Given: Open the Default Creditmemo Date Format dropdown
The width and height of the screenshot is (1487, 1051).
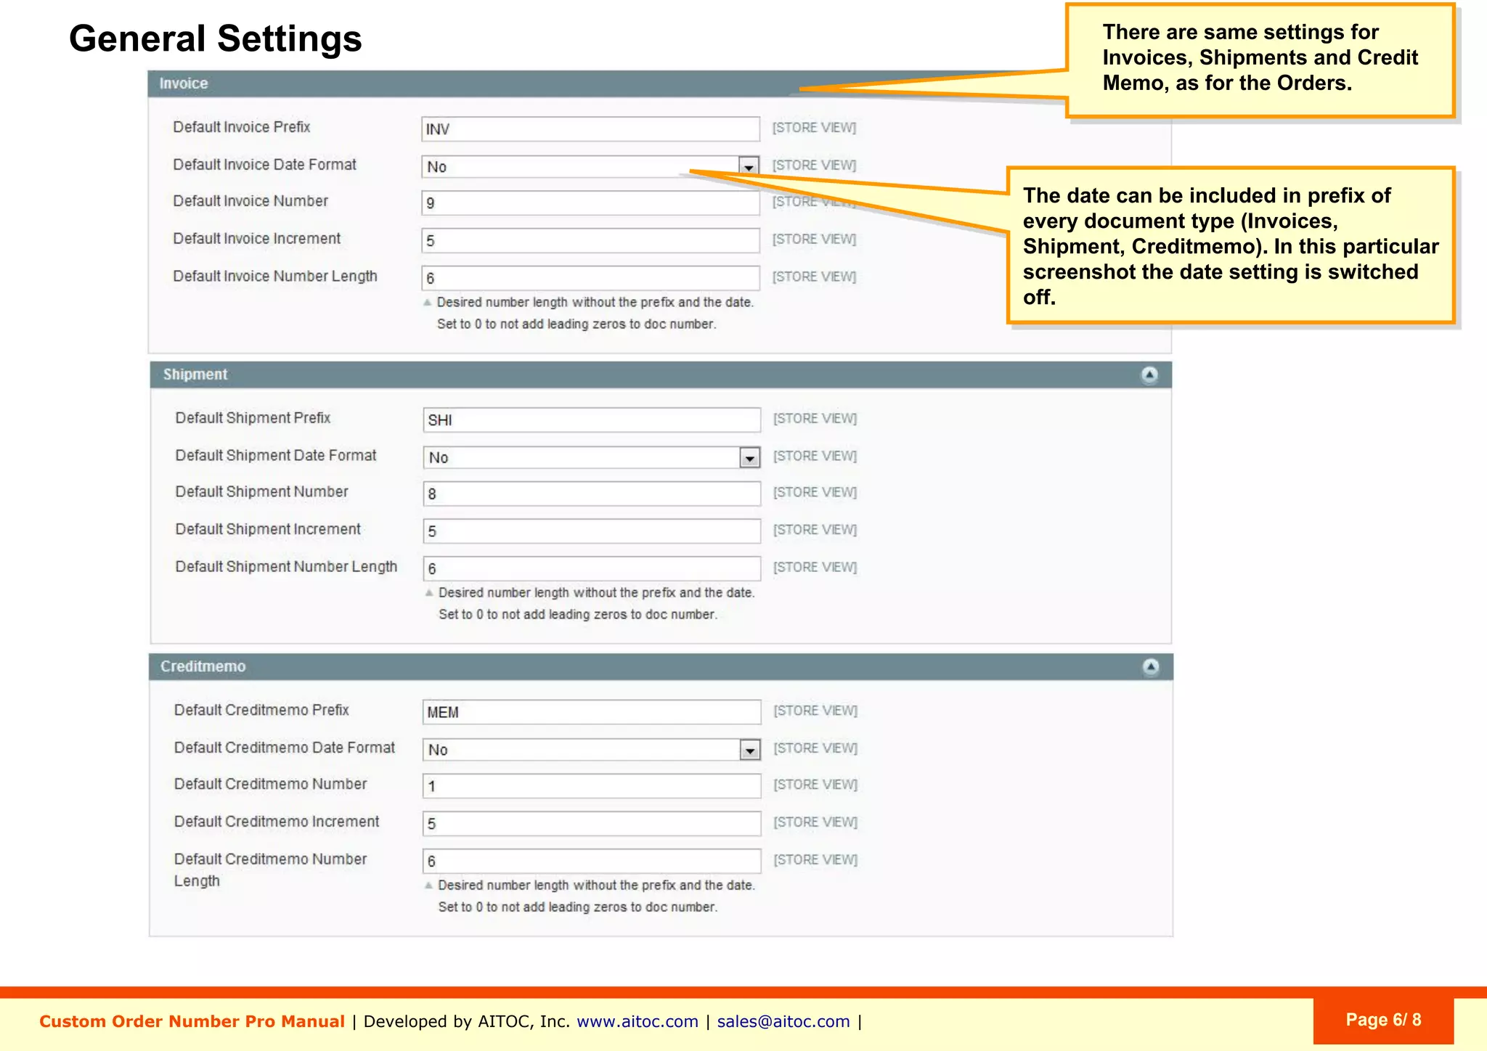Looking at the screenshot, I should pyautogui.click(x=592, y=749).
